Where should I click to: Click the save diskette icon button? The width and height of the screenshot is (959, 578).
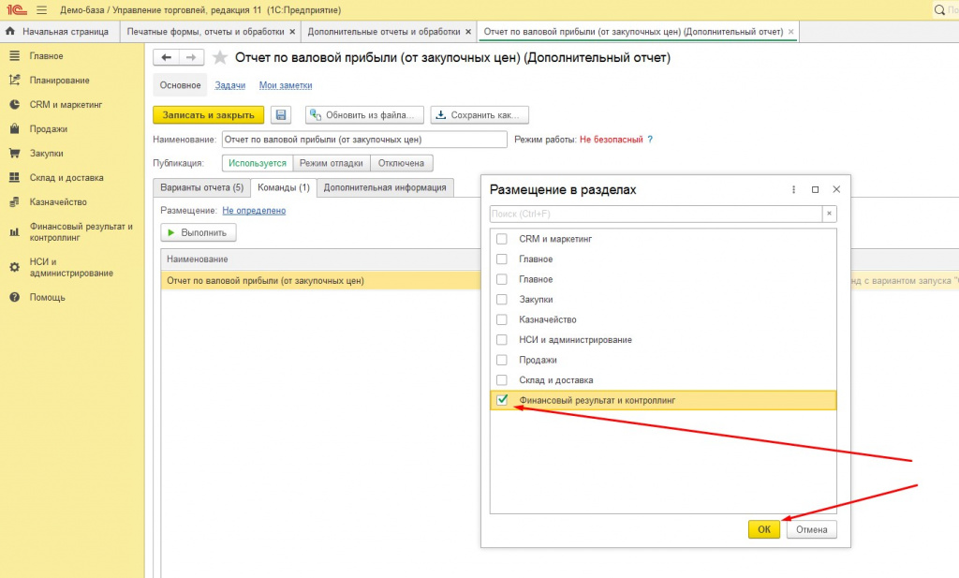281,115
